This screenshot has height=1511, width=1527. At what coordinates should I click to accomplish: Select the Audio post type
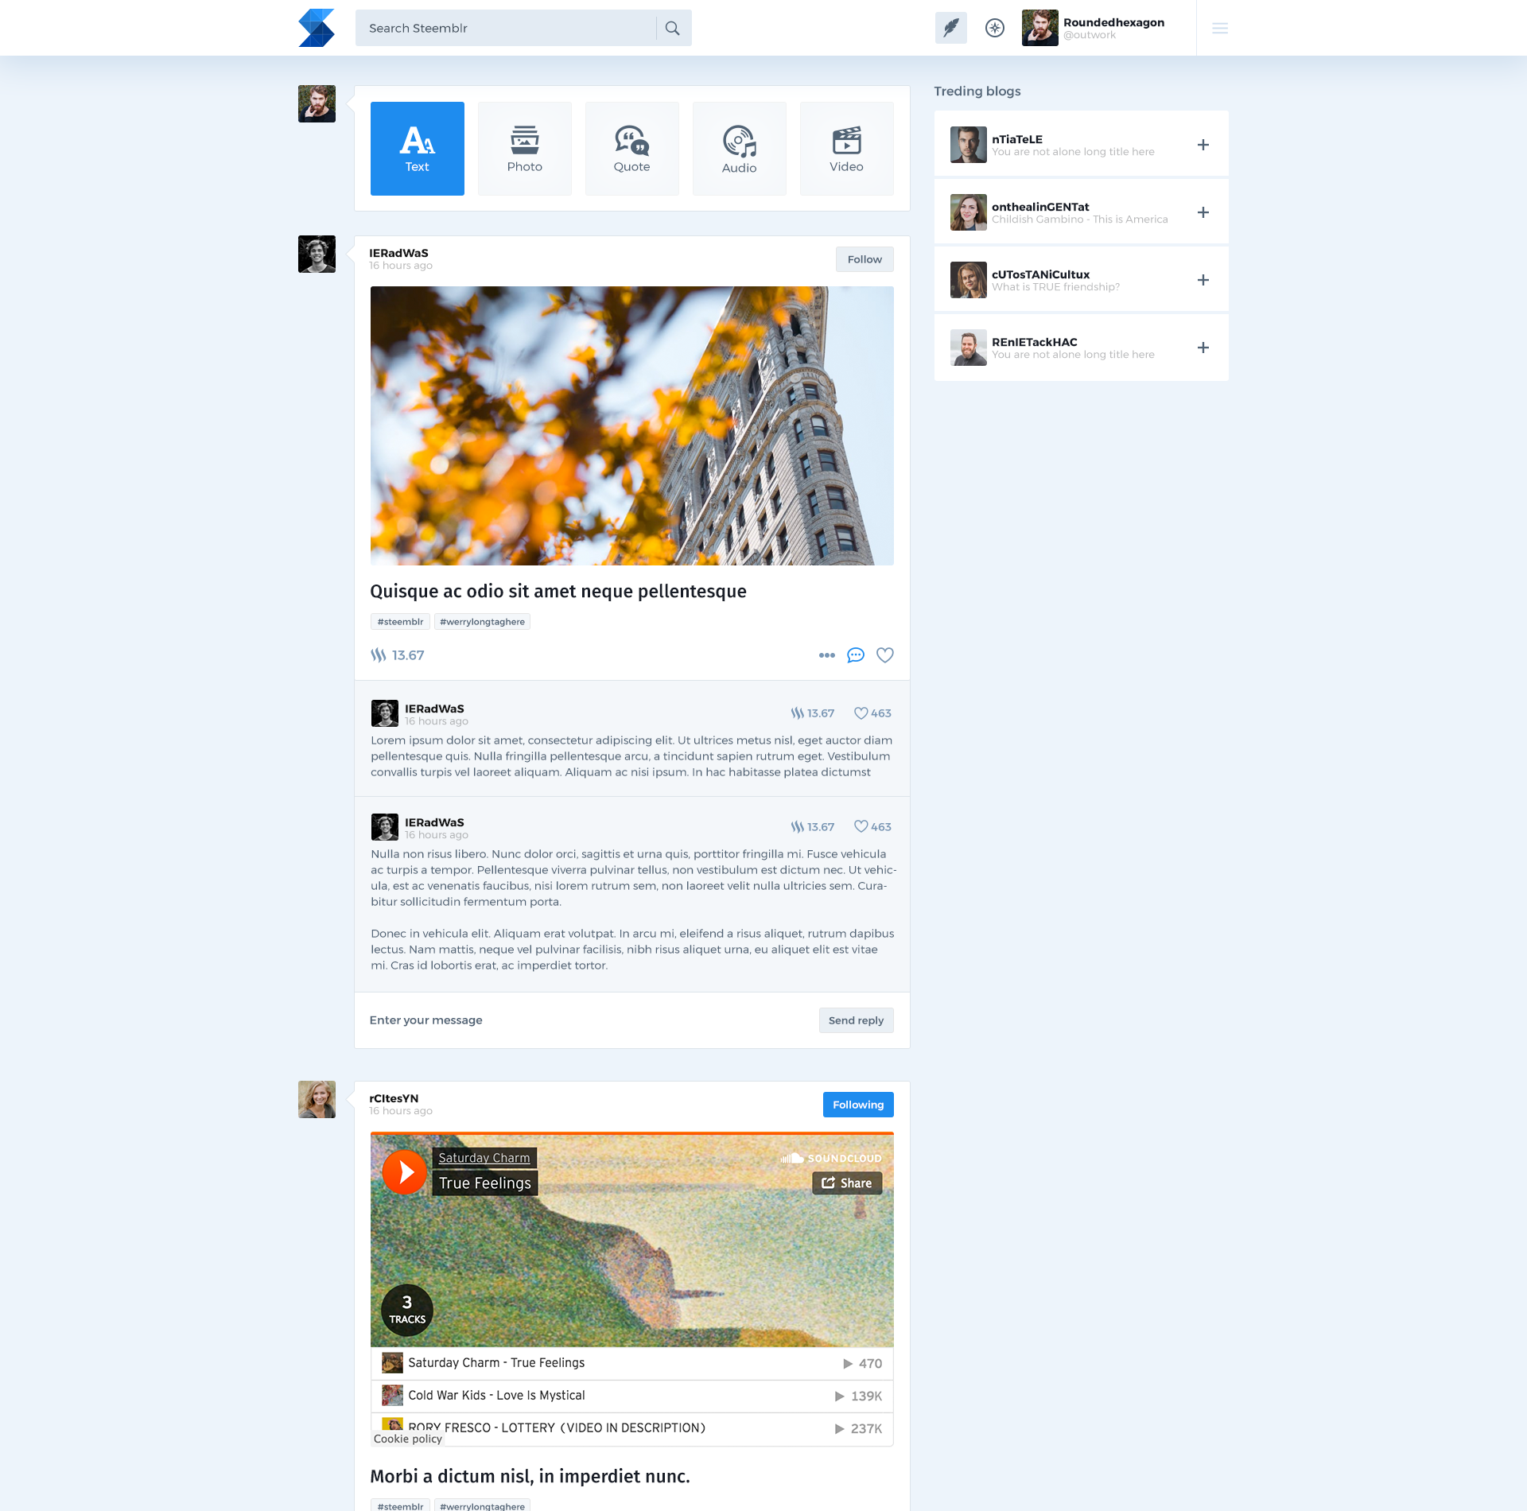point(739,149)
